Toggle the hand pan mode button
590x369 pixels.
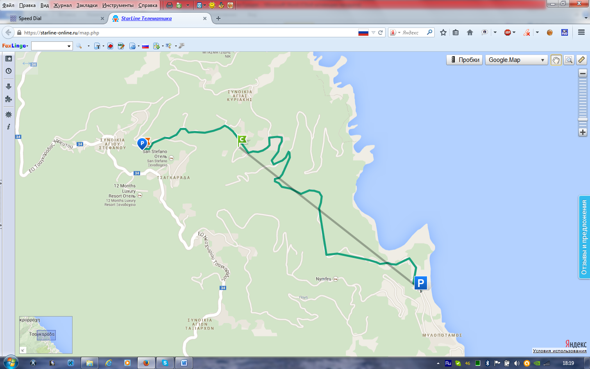point(556,60)
